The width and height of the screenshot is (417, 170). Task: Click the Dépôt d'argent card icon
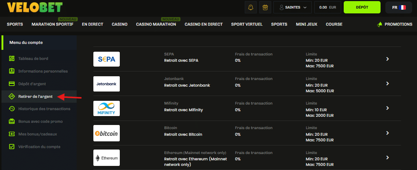12,84
